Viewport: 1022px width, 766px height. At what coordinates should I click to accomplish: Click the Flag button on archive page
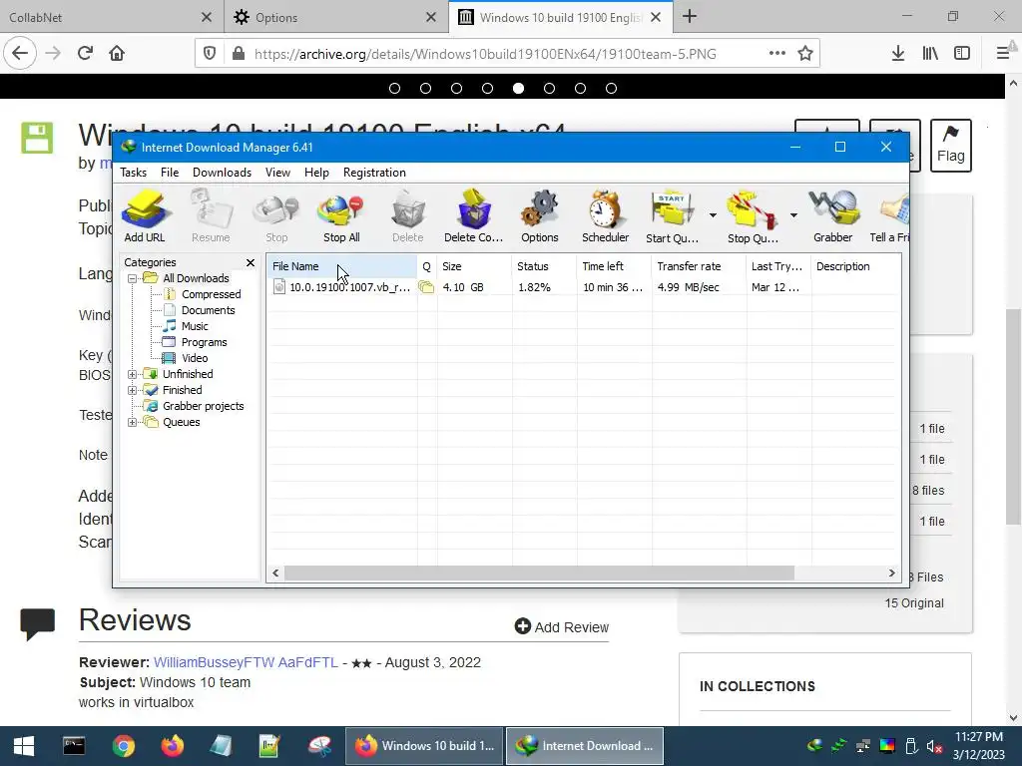pyautogui.click(x=950, y=146)
